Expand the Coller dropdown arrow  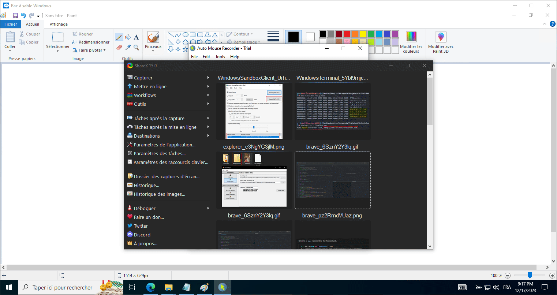10,51
